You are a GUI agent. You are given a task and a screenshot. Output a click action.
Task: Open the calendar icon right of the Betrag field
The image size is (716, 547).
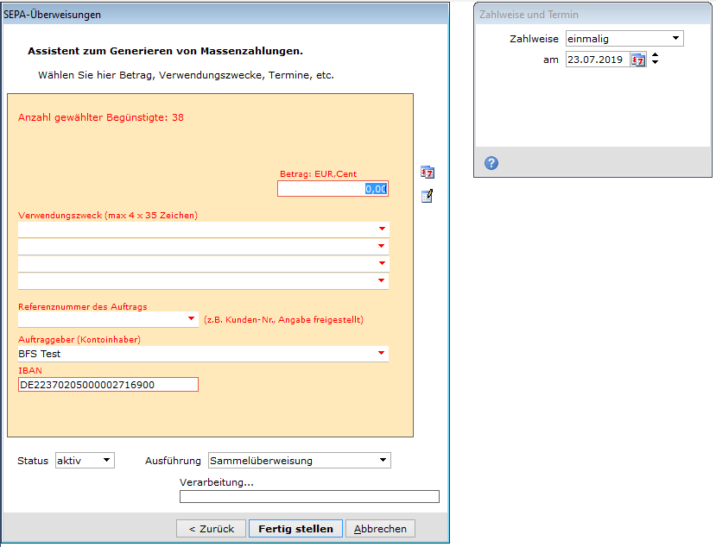tap(428, 173)
